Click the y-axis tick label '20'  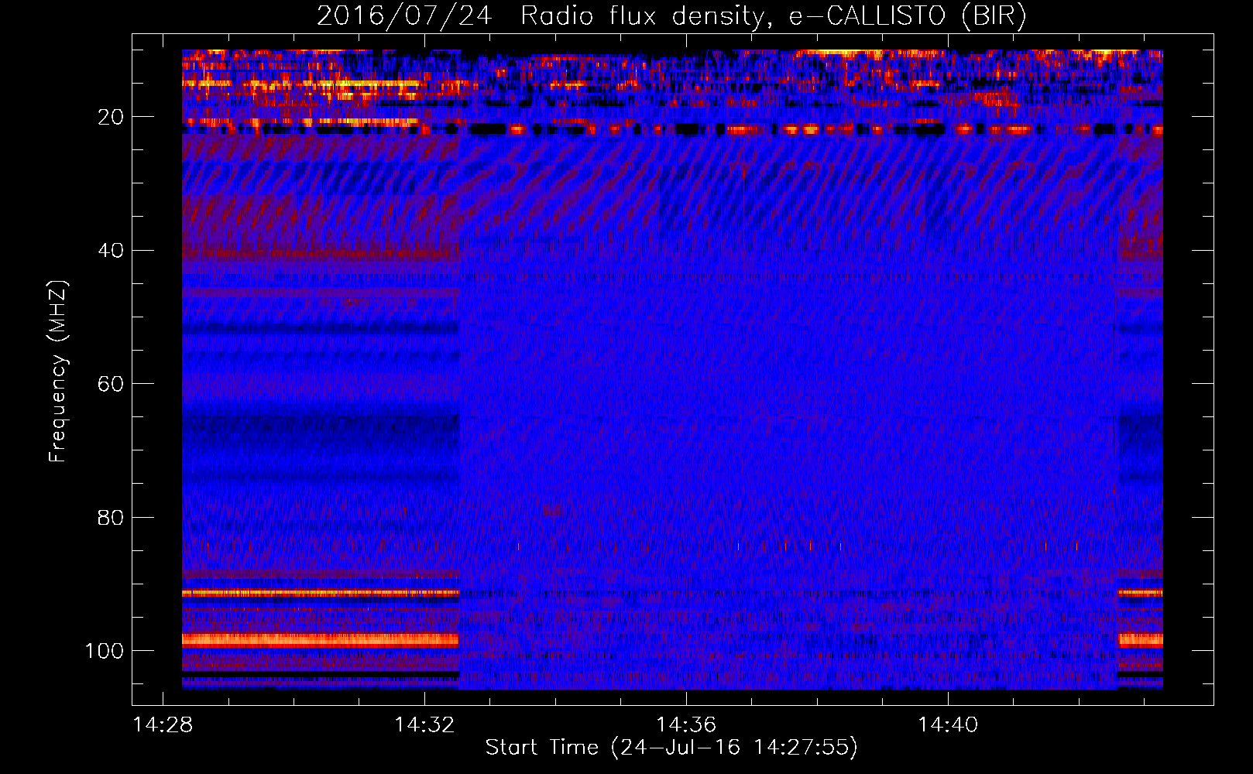point(111,117)
